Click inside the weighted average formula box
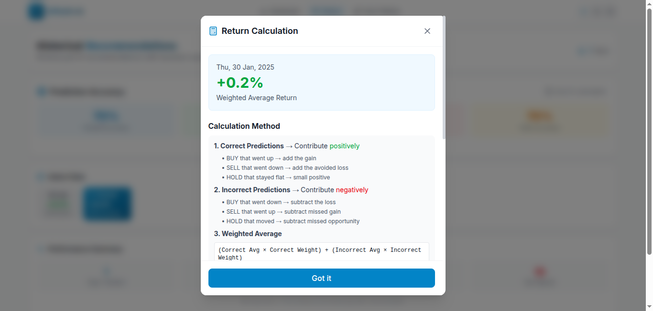Image resolution: width=653 pixels, height=311 pixels. (321, 253)
